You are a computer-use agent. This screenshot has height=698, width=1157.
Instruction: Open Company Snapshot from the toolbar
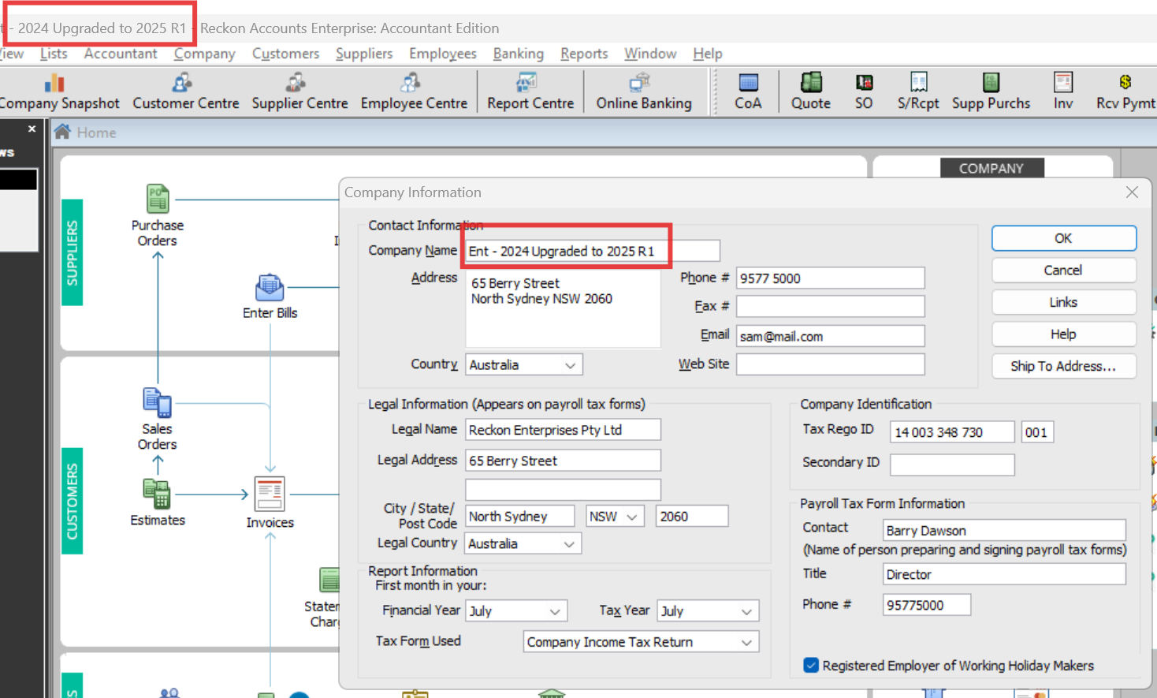click(x=58, y=92)
